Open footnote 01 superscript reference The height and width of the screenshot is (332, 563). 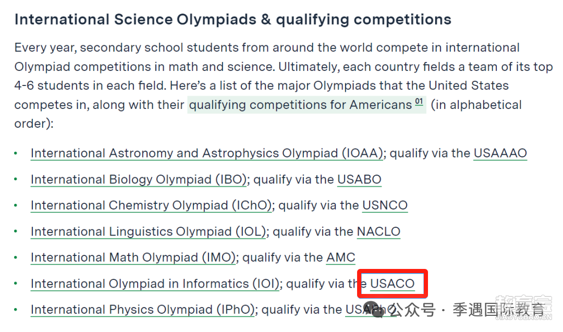coord(419,102)
